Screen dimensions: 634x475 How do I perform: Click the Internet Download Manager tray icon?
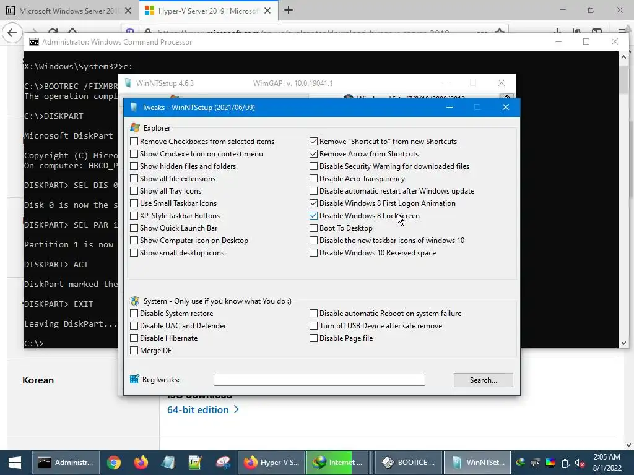pos(521,463)
